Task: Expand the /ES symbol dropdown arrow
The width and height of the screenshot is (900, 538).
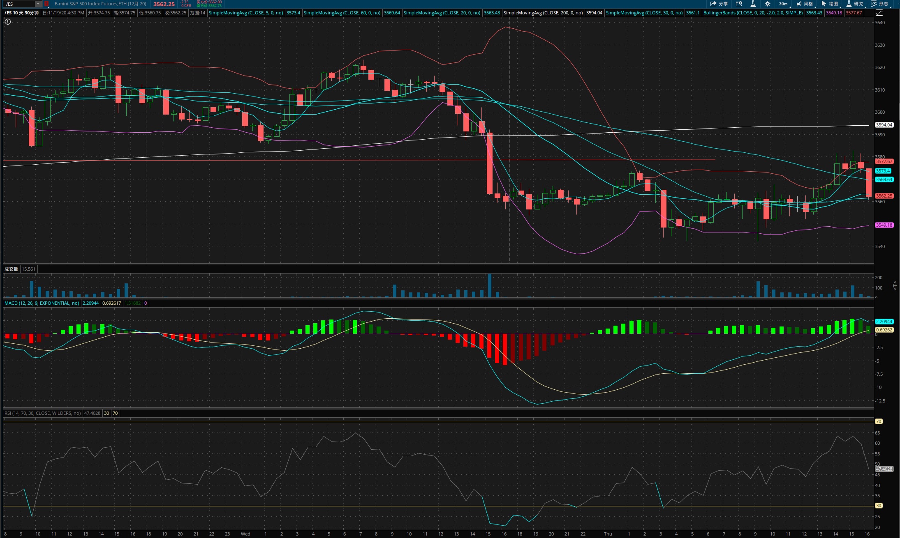Action: tap(38, 4)
